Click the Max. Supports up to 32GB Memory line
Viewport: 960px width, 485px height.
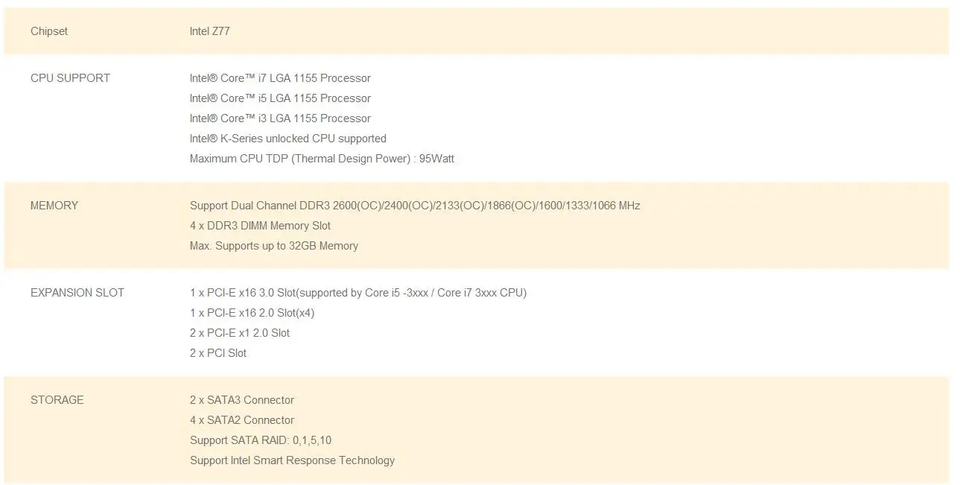coord(274,246)
